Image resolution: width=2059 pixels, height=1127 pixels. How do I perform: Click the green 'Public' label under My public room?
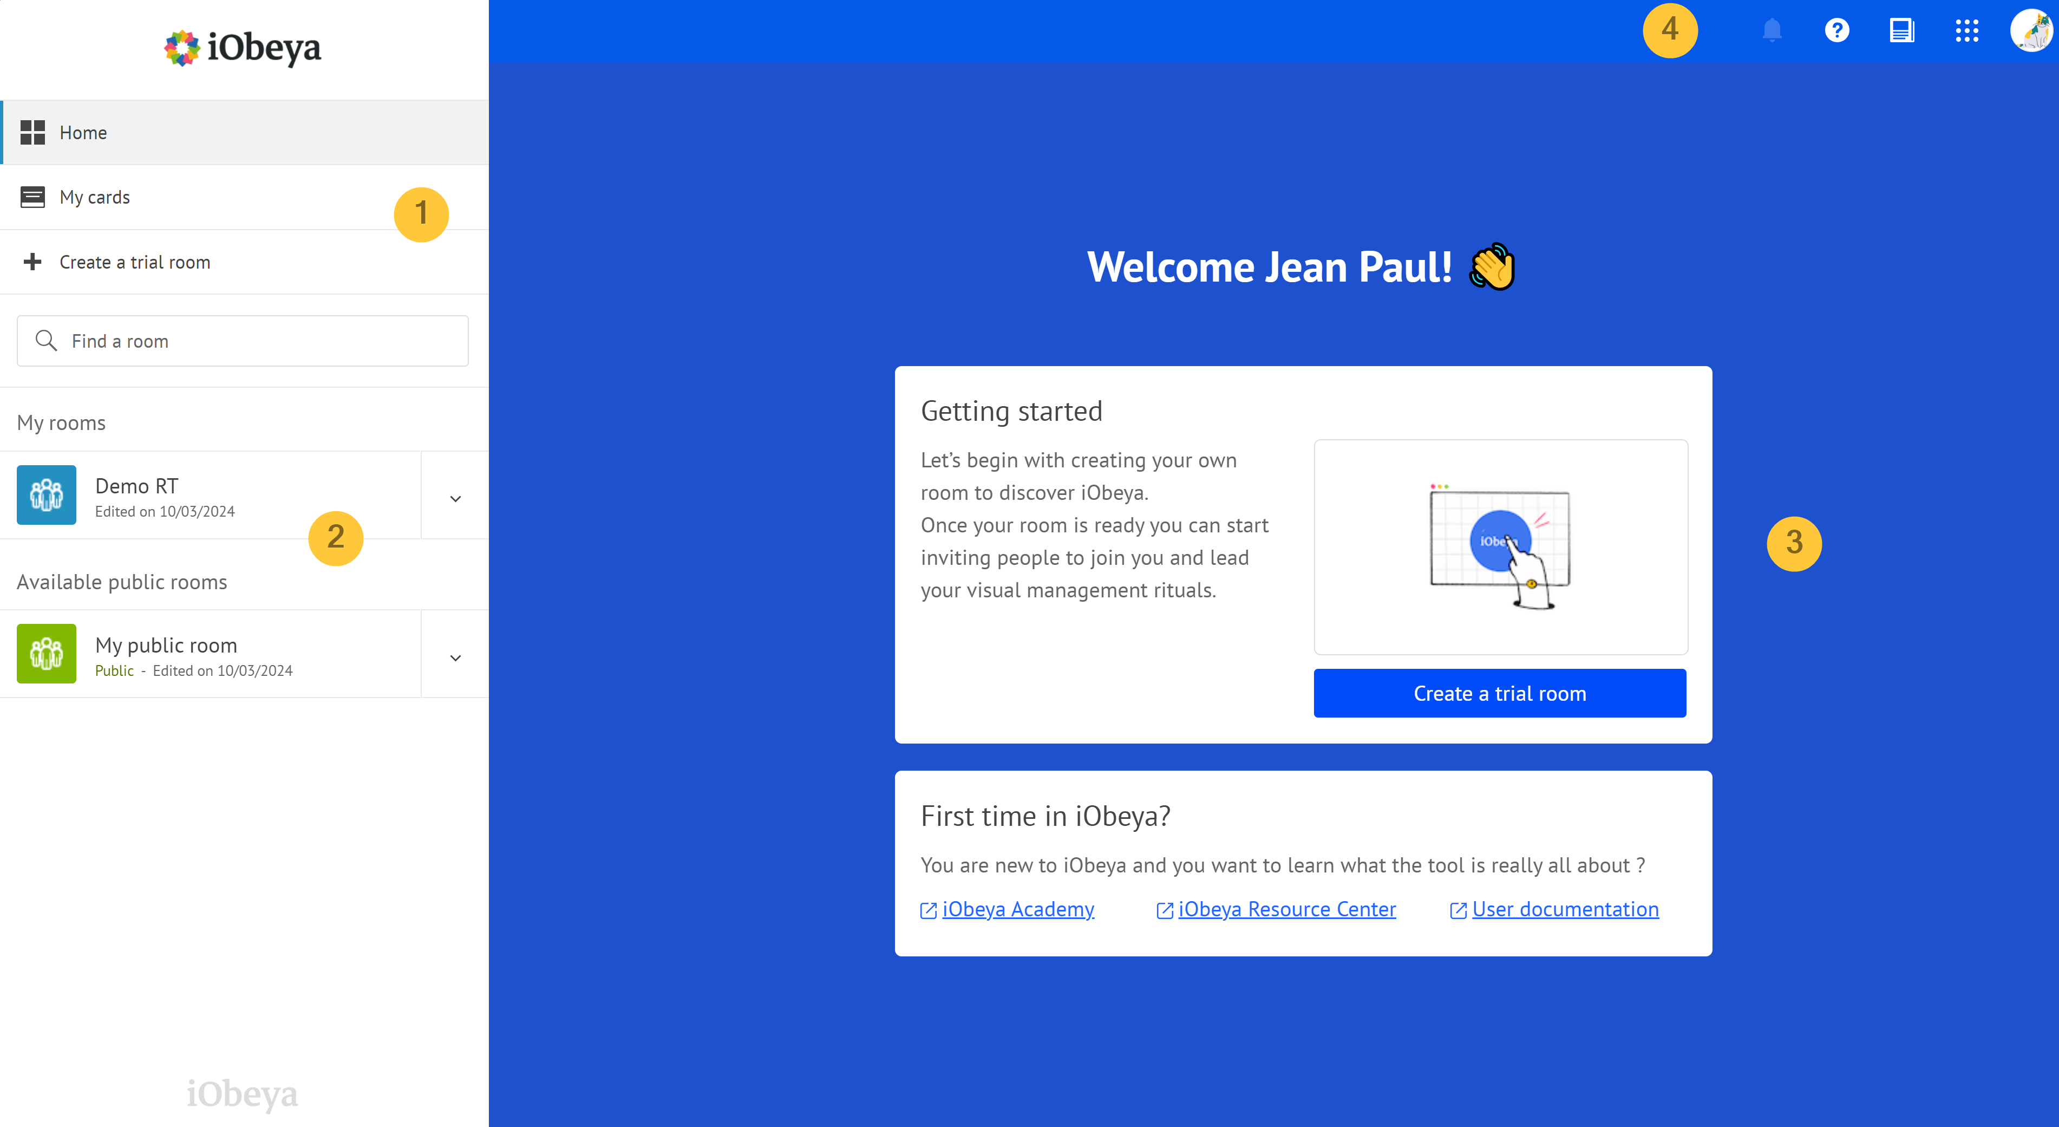point(114,672)
